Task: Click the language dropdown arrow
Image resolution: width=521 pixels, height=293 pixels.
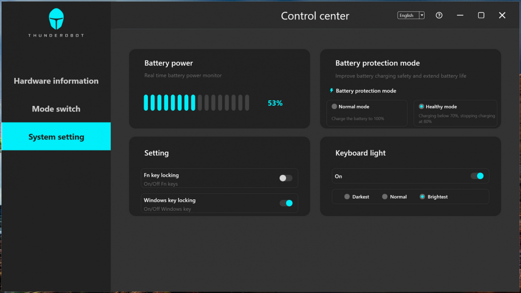Action: (422, 15)
